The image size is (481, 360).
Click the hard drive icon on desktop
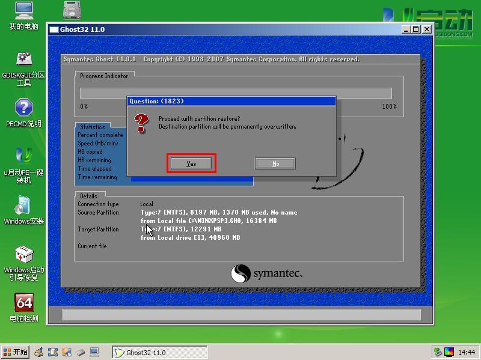coord(73,10)
